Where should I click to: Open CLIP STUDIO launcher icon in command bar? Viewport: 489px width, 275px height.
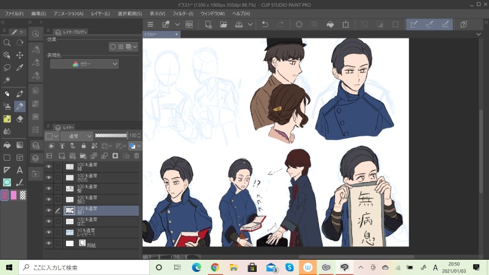tap(189, 24)
